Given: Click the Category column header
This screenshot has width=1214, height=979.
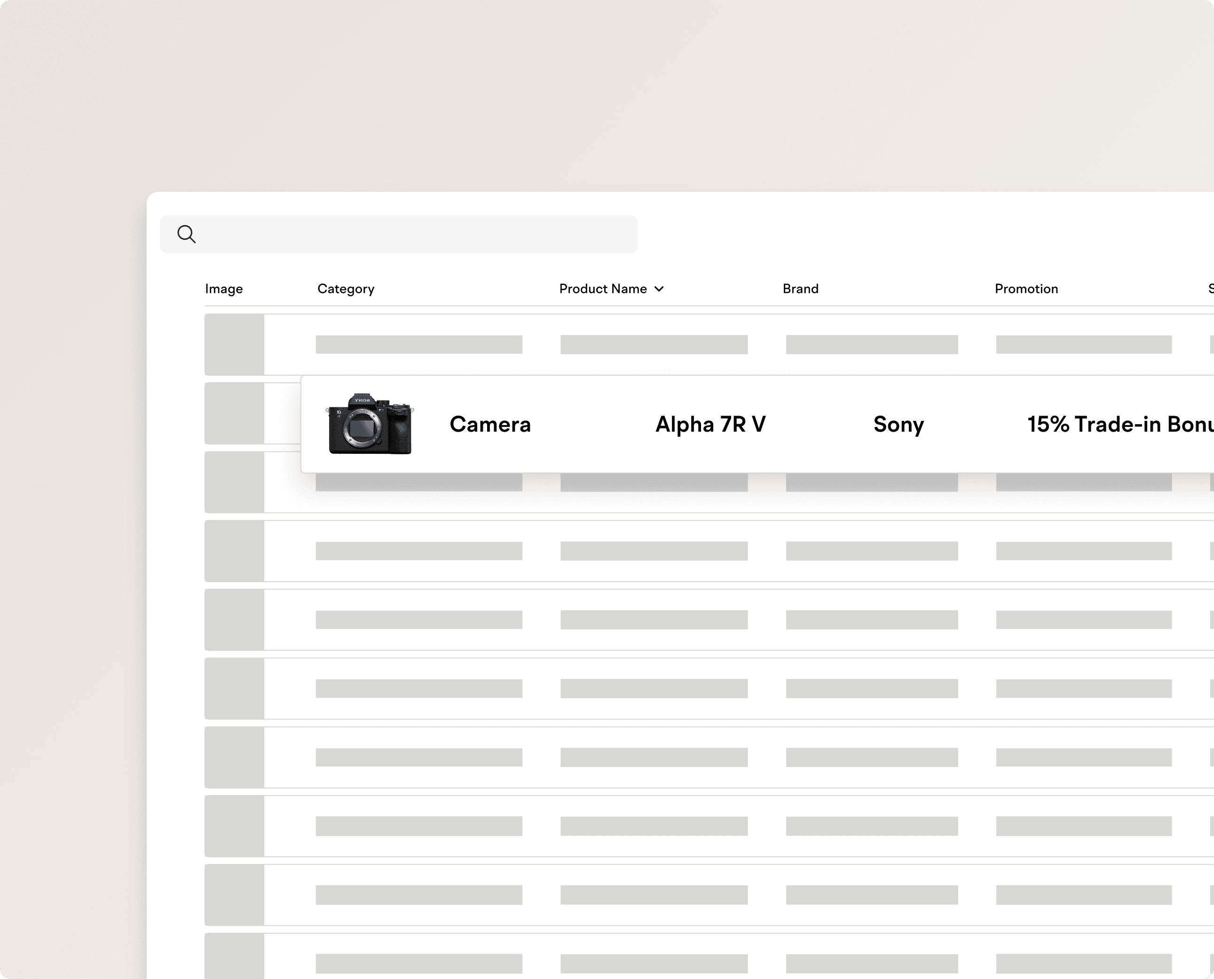Looking at the screenshot, I should [346, 289].
